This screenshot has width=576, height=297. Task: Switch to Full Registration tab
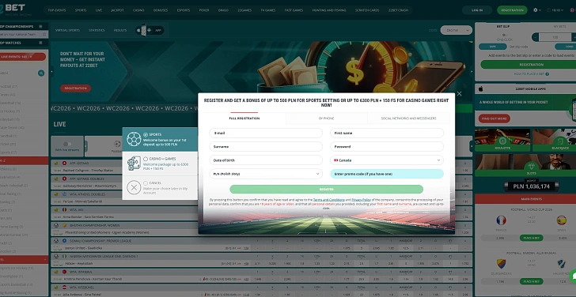pos(244,118)
